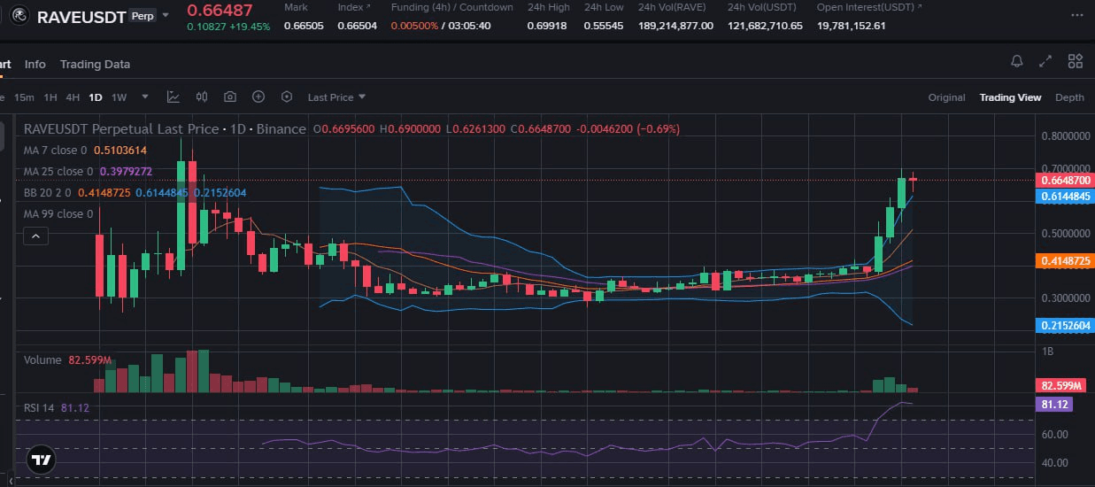Viewport: 1095px width, 487px height.
Task: Take a chart snapshot with camera icon
Action: coord(230,97)
